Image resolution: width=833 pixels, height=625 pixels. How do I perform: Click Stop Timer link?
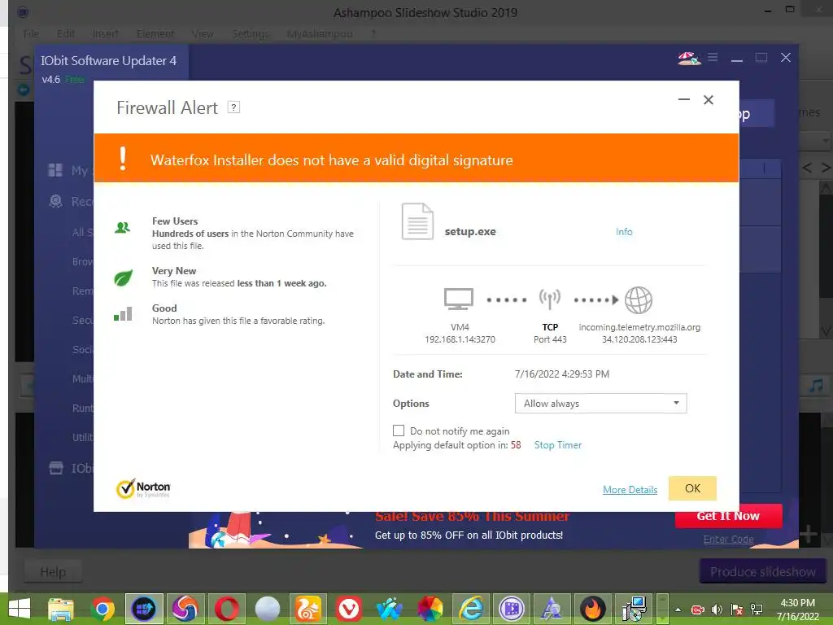[558, 445]
